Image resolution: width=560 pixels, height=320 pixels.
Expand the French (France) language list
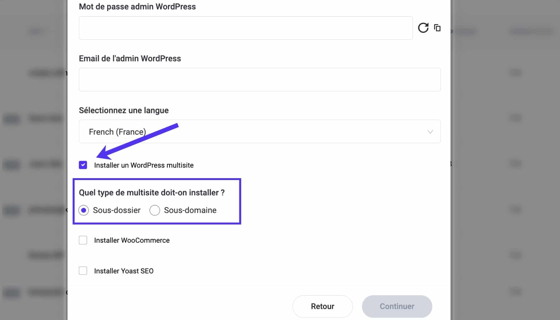click(260, 132)
